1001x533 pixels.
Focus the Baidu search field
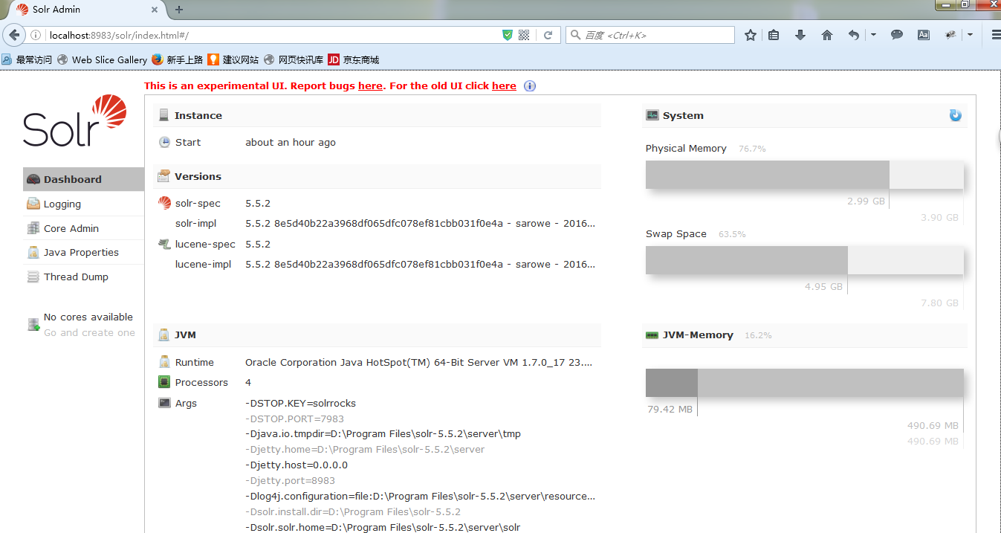tap(650, 35)
